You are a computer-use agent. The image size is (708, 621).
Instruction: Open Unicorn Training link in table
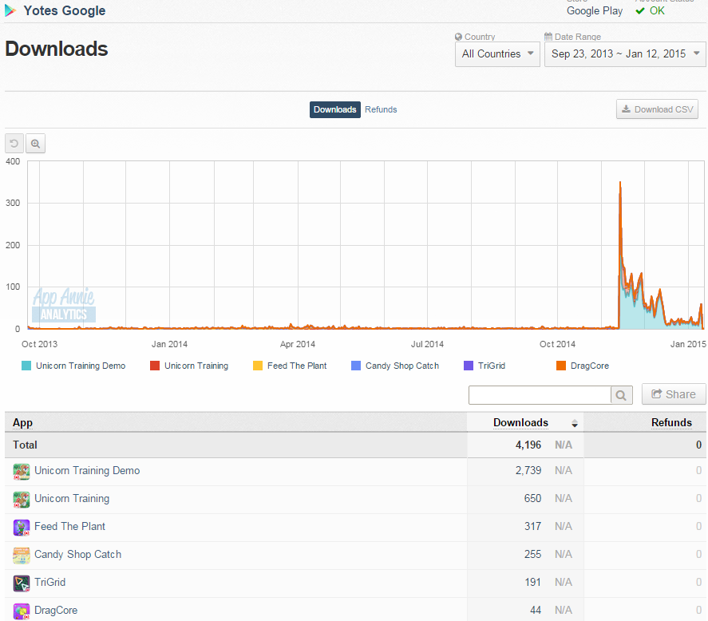72,499
